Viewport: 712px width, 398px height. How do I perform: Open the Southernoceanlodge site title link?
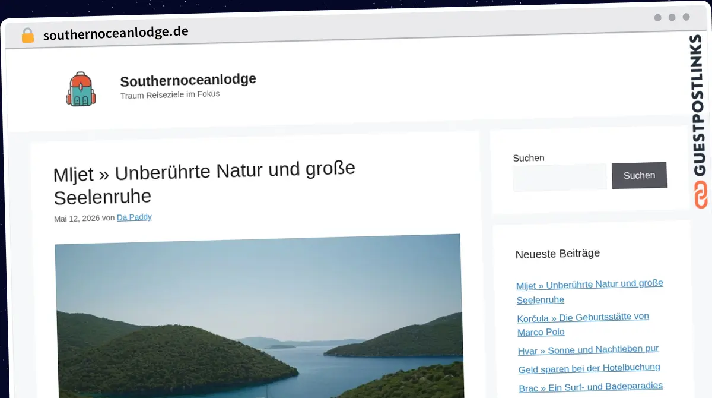coord(188,80)
